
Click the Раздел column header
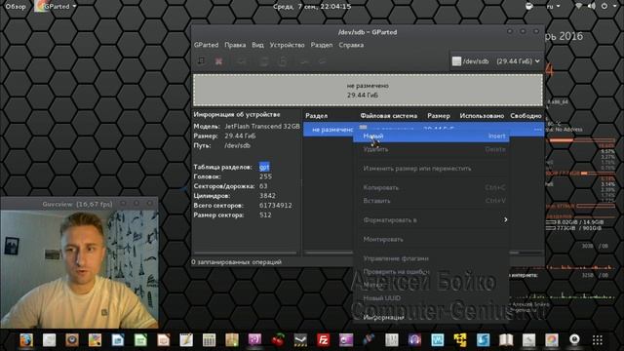[316, 116]
